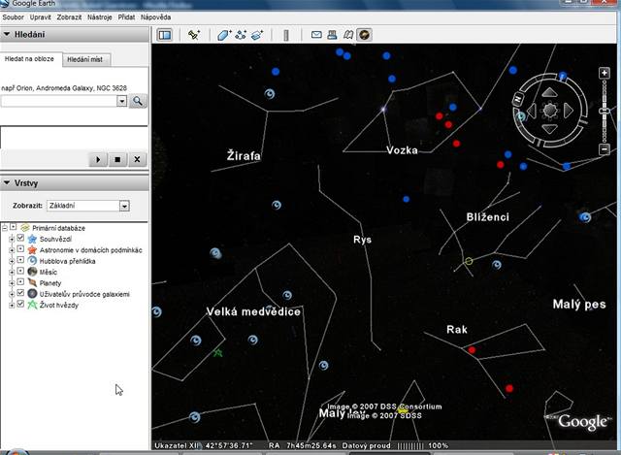Image resolution: width=621 pixels, height=455 pixels.
Task: Click the show in Google Maps icon
Action: click(348, 35)
